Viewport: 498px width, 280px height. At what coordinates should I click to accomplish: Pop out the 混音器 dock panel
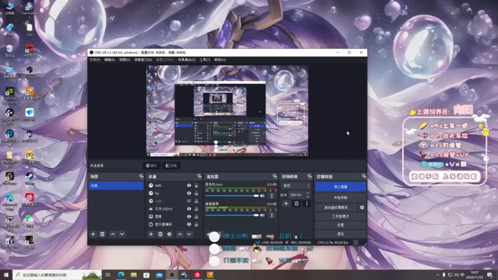(x=275, y=177)
